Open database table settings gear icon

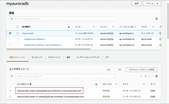(157, 19)
